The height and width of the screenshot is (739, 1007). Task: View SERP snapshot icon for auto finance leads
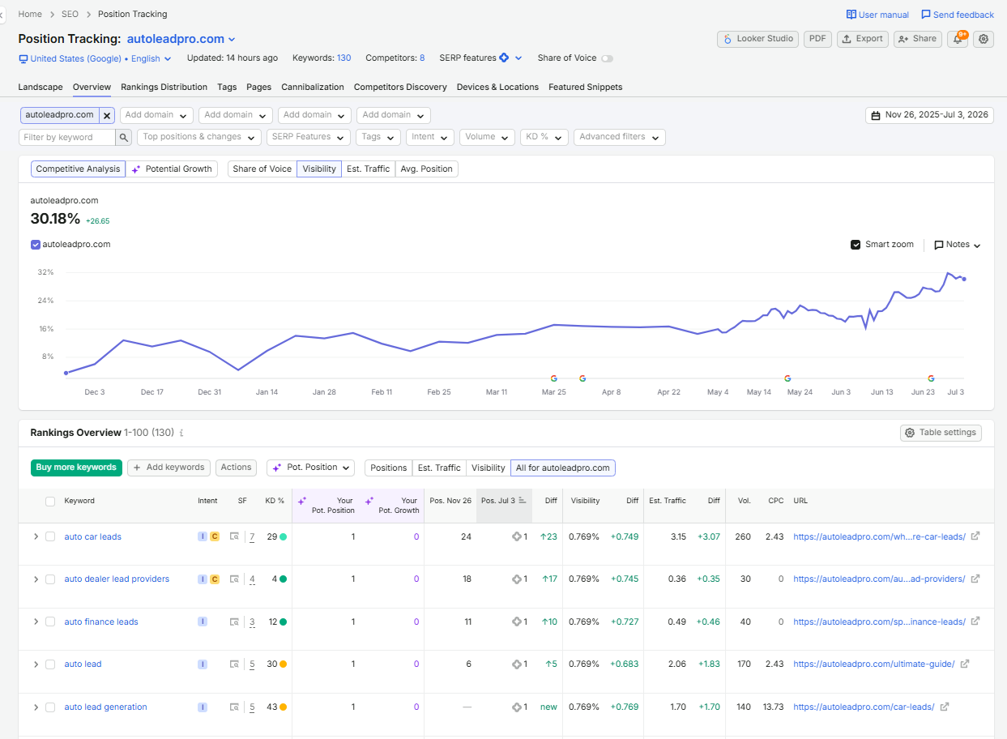pos(234,622)
